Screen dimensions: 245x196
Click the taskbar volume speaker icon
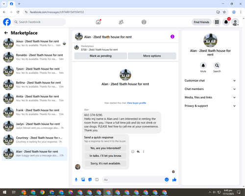[214, 192]
